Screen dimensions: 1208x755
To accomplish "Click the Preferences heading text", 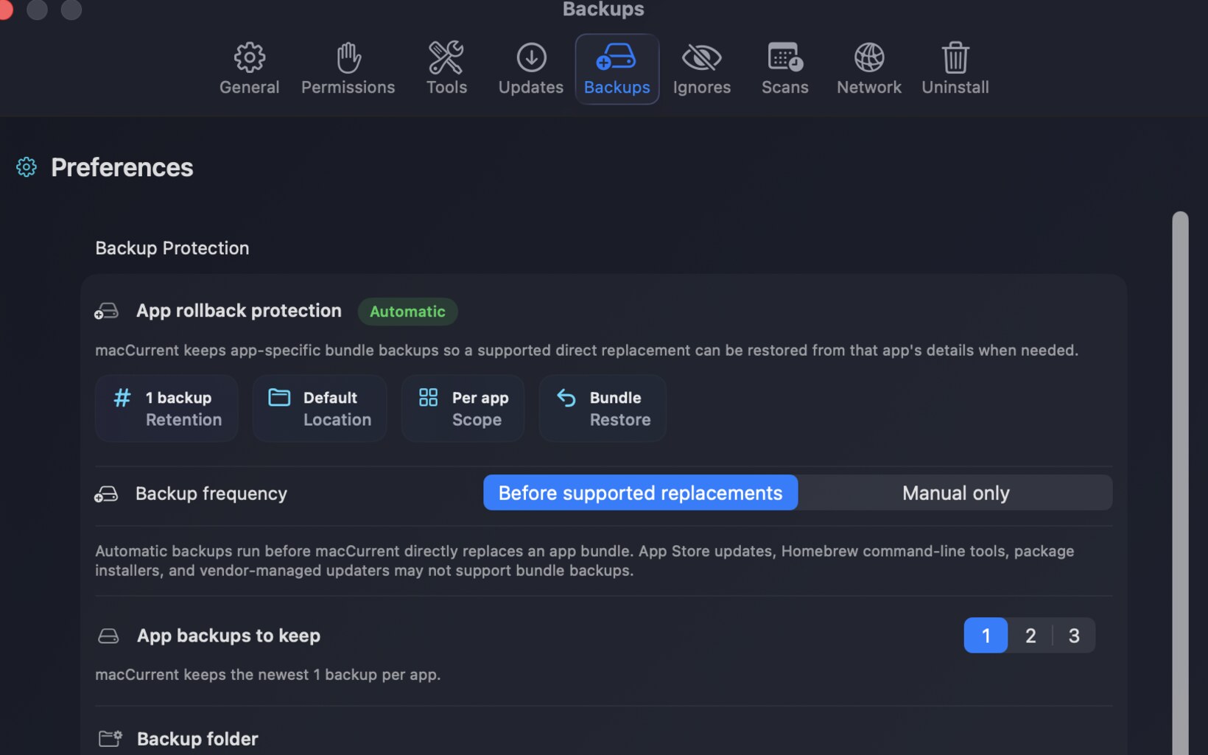I will point(122,167).
